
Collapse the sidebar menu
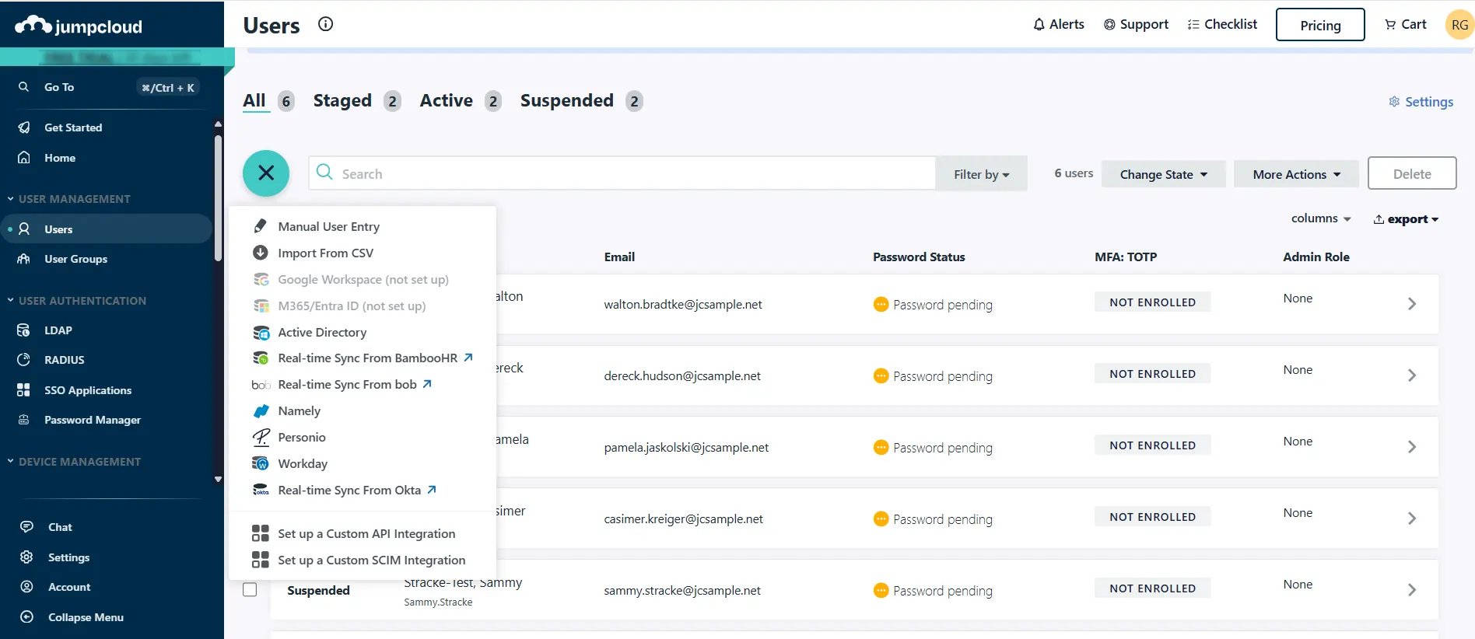[x=86, y=617]
